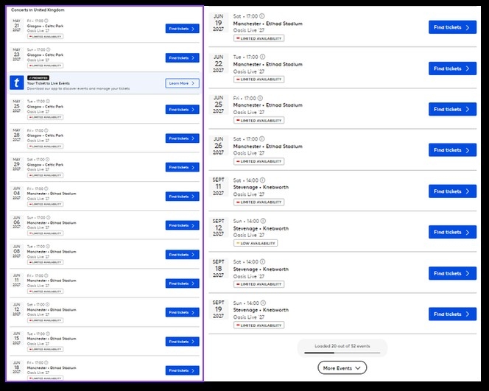This screenshot has height=391, width=489.
Task: Find tickets for Jun 15 Manchester show
Action: click(x=182, y=342)
